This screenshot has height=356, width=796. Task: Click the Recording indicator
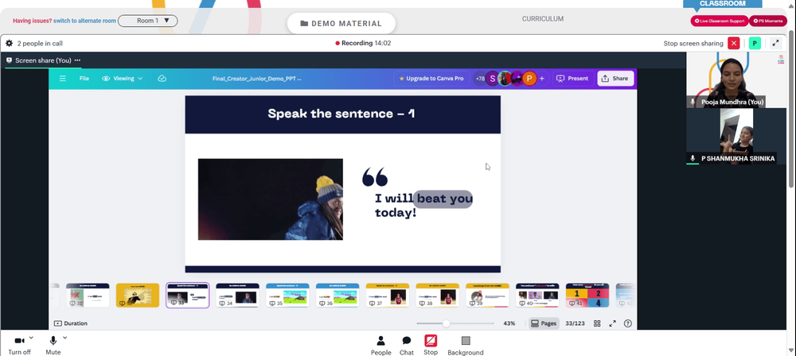coord(363,43)
